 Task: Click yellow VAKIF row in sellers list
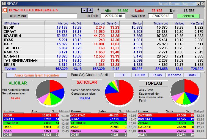pyautogui.click(x=99, y=127)
